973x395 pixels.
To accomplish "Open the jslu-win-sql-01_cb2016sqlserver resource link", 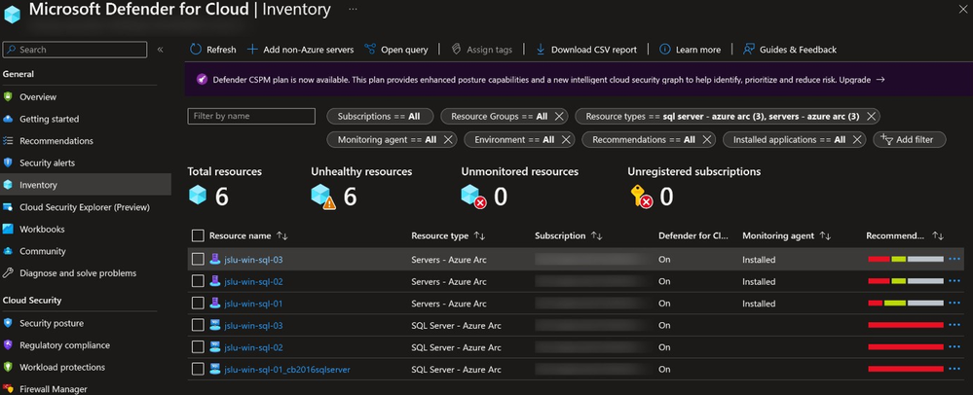I will click(x=287, y=370).
